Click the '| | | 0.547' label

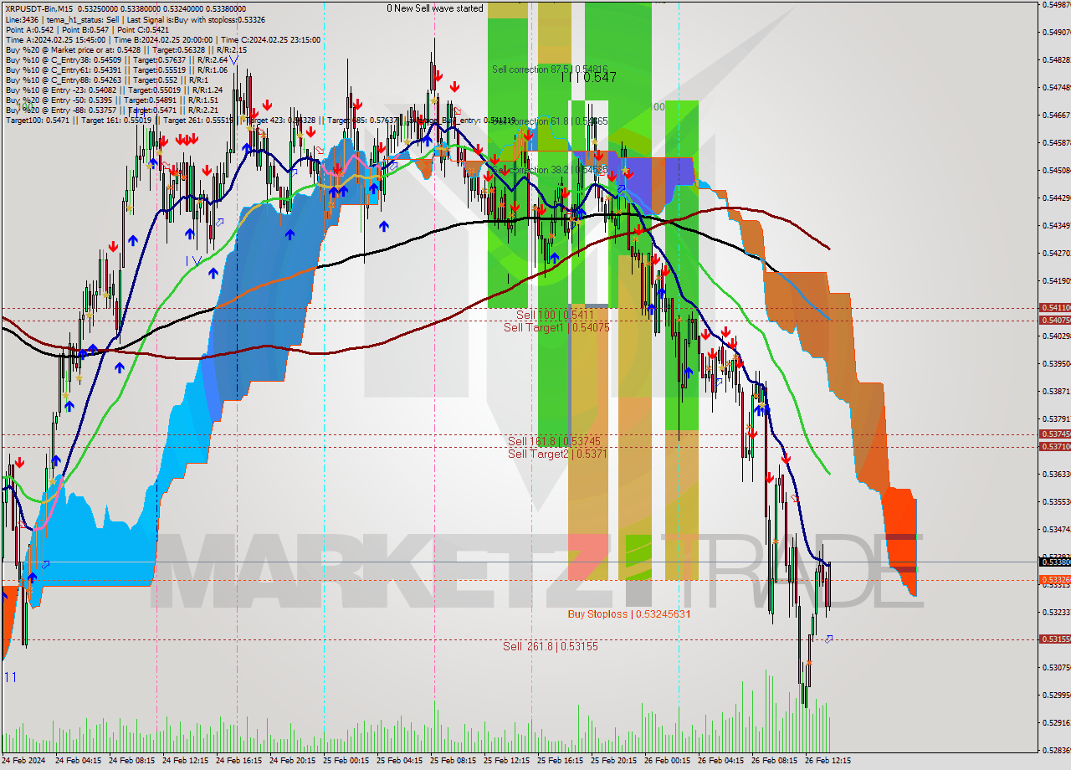pyautogui.click(x=589, y=77)
